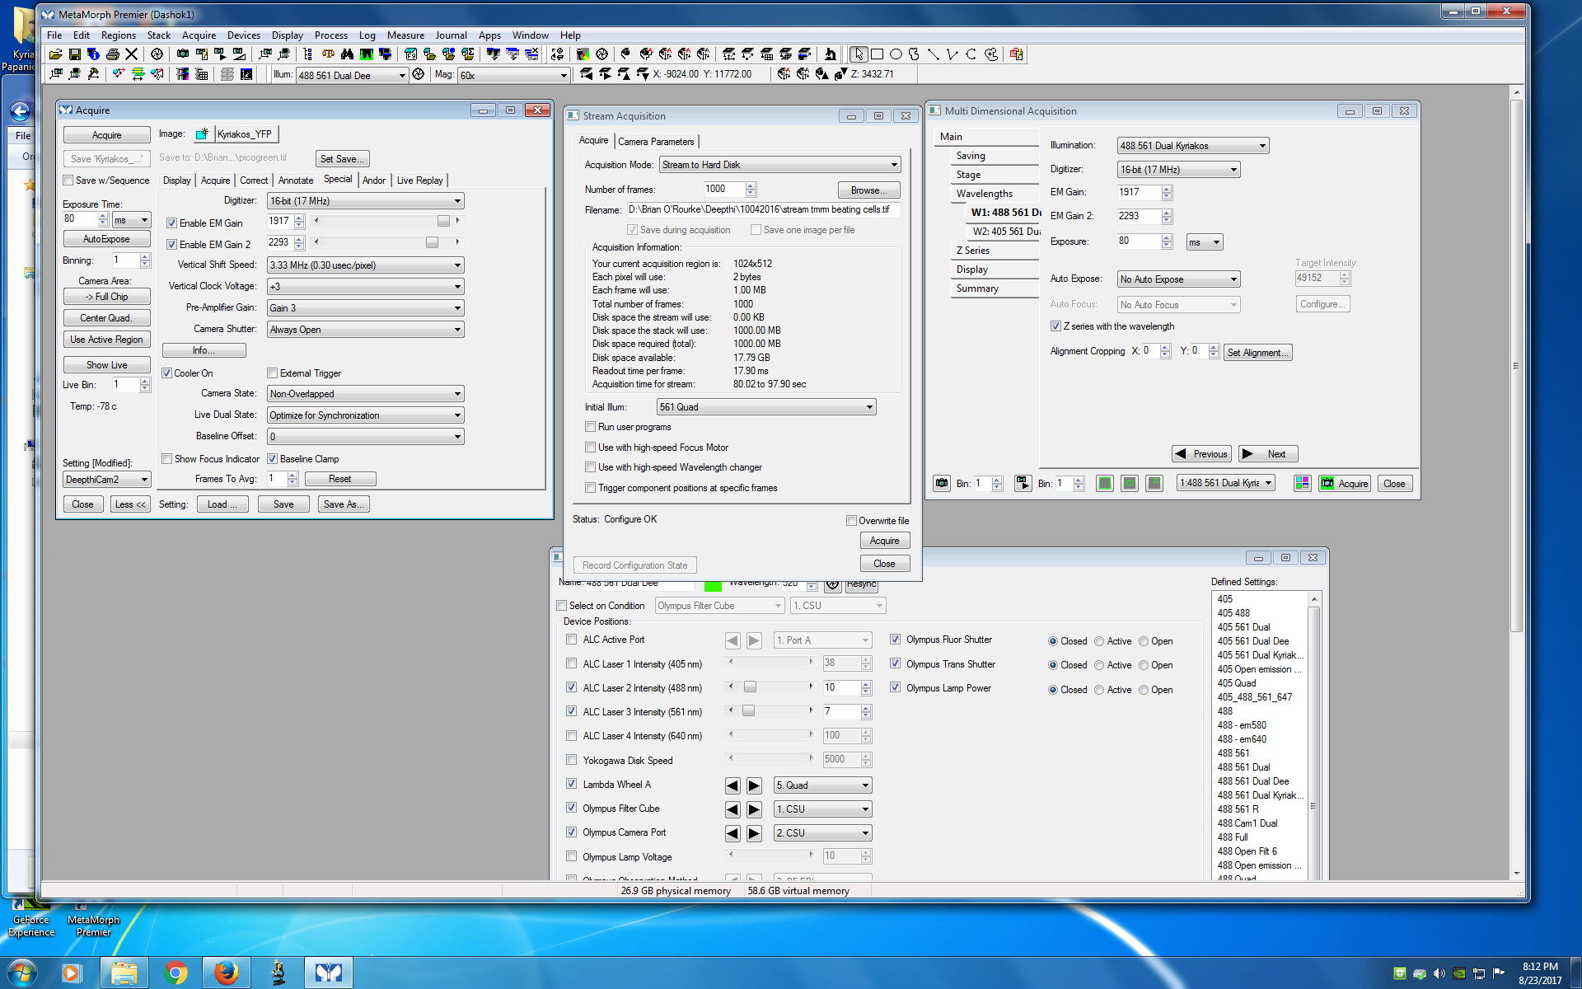
Task: Enable the Run user programs checkbox
Action: tap(590, 427)
